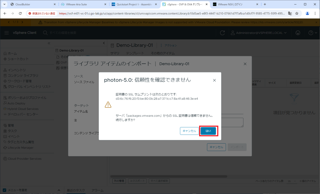Click キャンセル in the import dialog

tap(216, 147)
